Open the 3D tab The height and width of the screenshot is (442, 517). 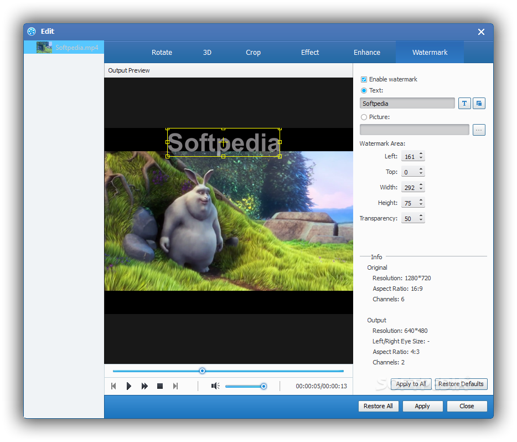(x=207, y=53)
